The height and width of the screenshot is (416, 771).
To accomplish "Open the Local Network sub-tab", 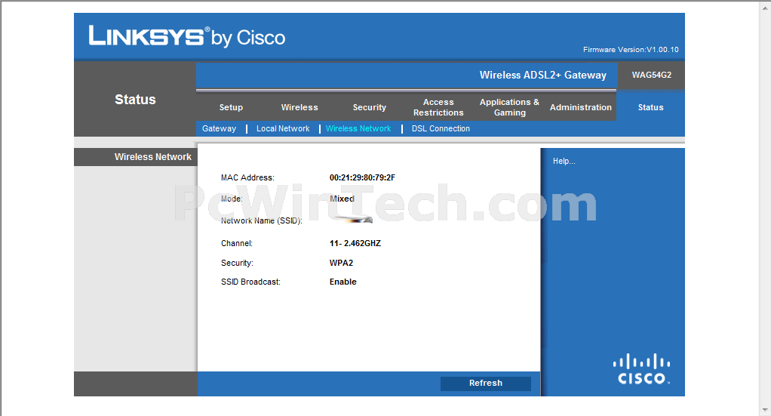I will pyautogui.click(x=283, y=128).
